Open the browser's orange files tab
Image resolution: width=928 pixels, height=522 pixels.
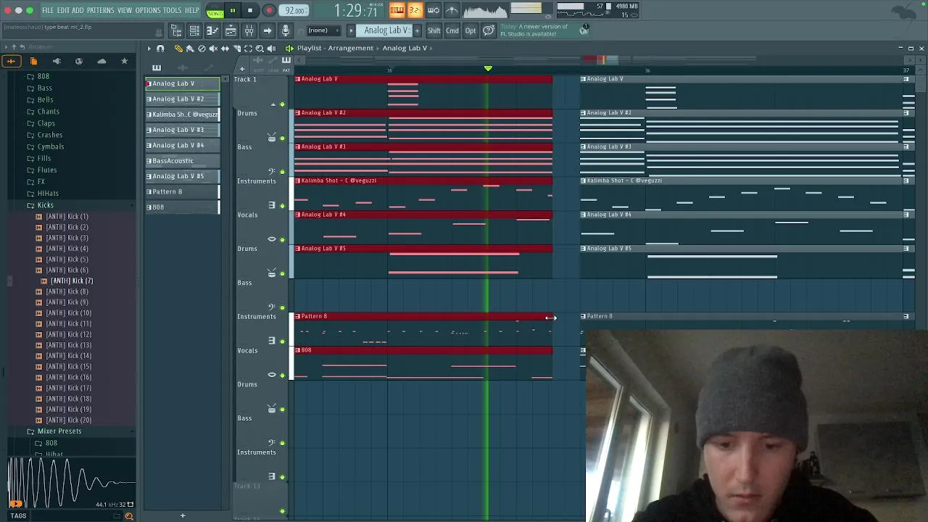33,61
